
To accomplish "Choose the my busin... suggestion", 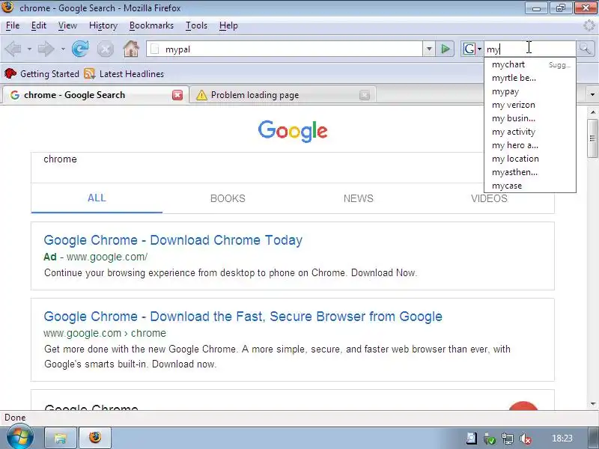I will coord(530,118).
